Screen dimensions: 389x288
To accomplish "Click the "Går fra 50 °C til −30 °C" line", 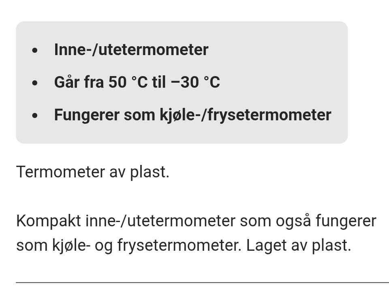I will coord(137,82).
